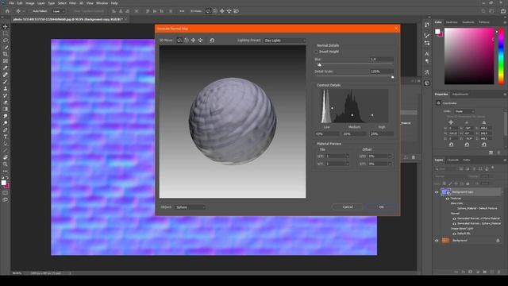Click OK in Generate Normal Map dialog
Viewport: 508px width, 286px height.
pos(381,207)
